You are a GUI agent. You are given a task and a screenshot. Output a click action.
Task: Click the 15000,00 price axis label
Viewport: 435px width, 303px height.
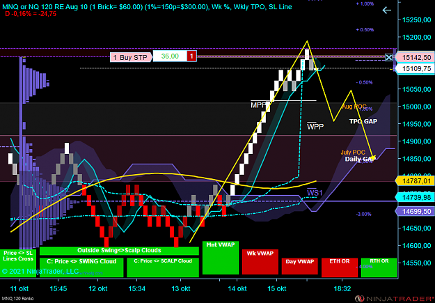click(417, 107)
